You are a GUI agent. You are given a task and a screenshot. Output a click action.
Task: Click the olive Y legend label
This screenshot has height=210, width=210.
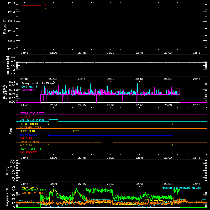[45, 8]
